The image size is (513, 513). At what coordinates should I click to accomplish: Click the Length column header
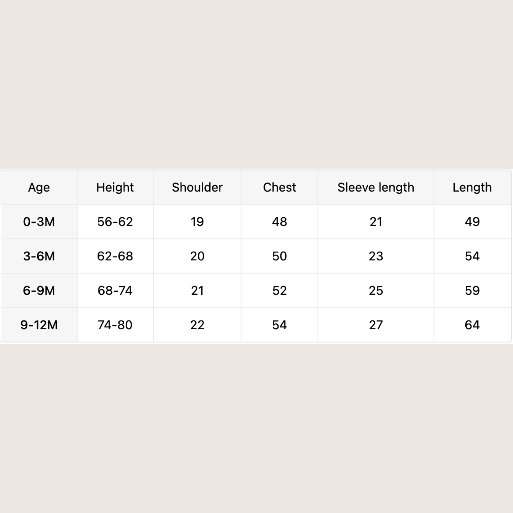tap(472, 187)
